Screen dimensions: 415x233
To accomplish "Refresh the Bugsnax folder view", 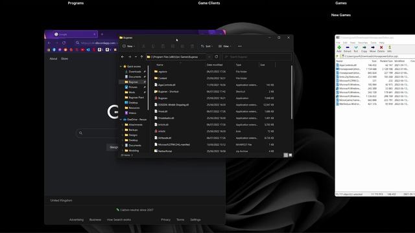I will pos(216,57).
